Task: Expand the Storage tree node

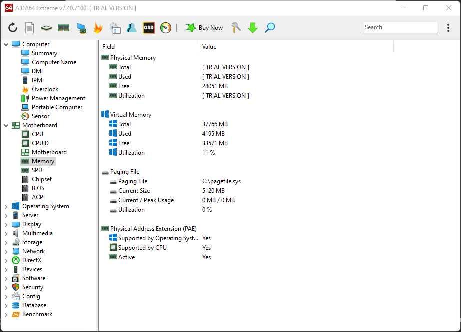Action: click(6, 242)
